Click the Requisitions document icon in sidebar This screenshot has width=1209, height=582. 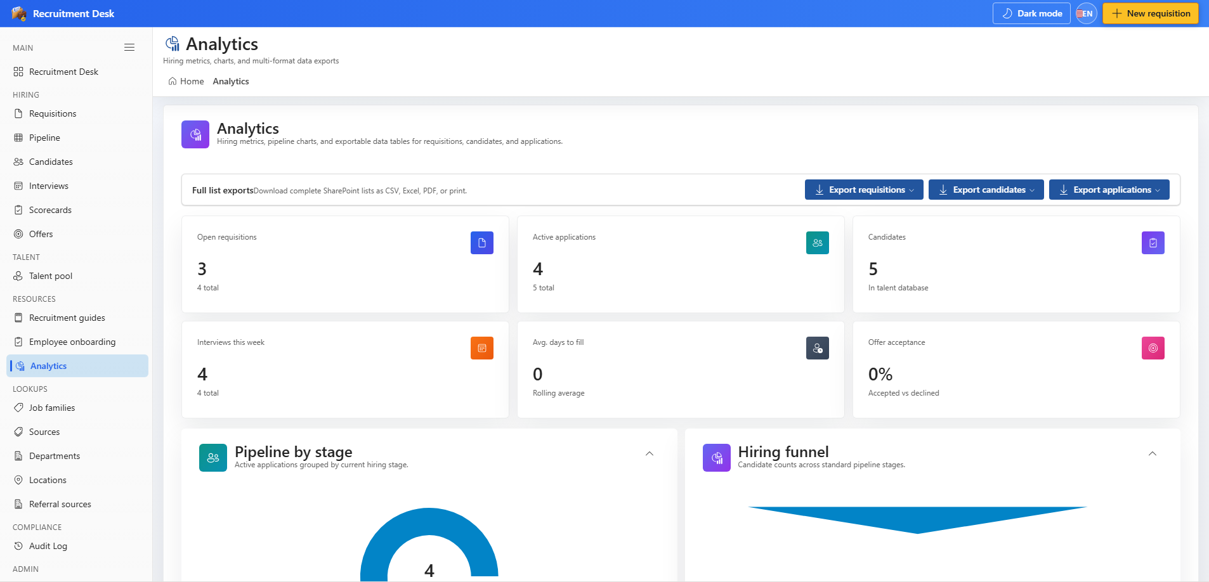point(18,113)
